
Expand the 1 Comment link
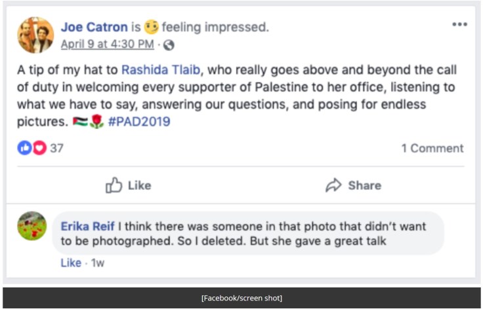[x=432, y=148]
